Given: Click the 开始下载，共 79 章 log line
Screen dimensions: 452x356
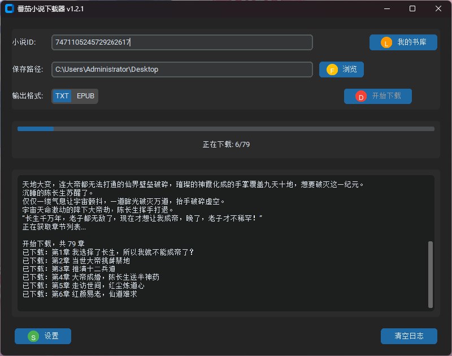Looking at the screenshot, I should [x=53, y=244].
